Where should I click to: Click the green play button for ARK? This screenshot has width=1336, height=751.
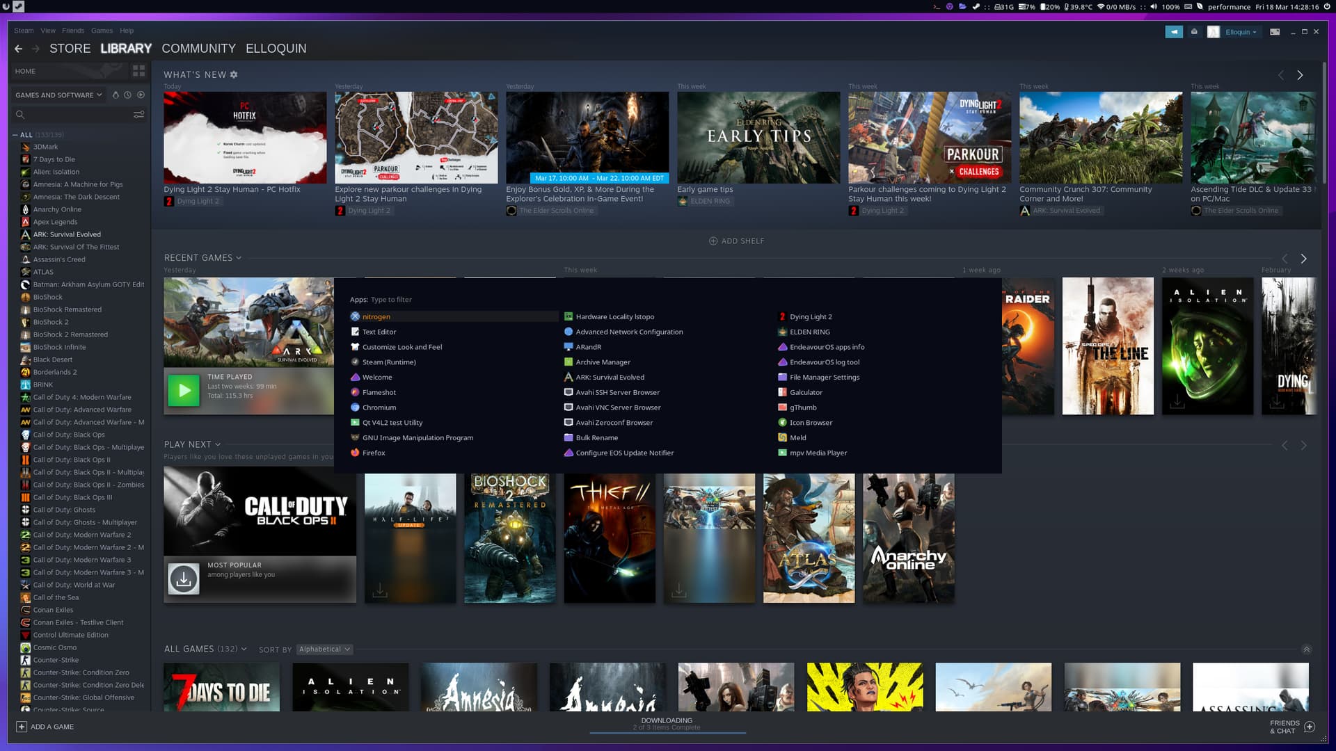click(x=184, y=390)
